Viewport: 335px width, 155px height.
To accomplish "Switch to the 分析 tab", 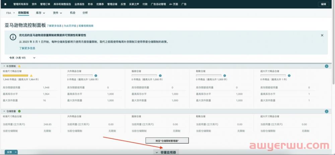I will coord(85,13).
